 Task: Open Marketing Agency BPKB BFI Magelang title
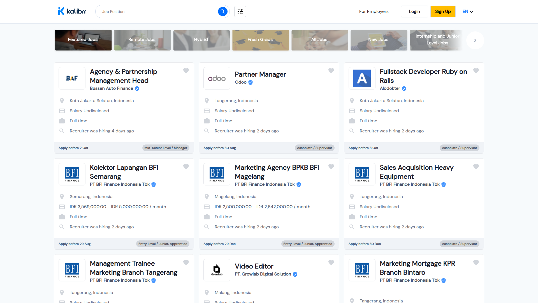[277, 172]
